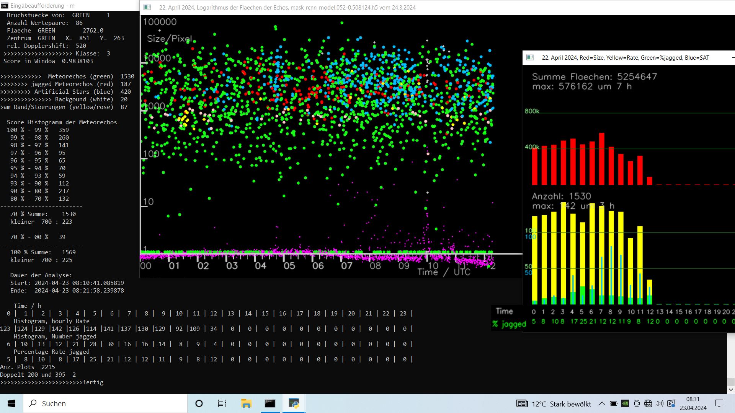Click the volume speaker tray icon
735x413 pixels.
[x=659, y=403]
